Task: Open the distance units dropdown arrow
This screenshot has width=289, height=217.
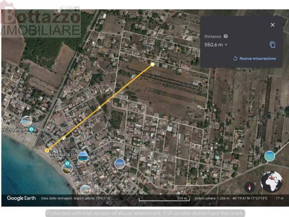Action: [226, 45]
